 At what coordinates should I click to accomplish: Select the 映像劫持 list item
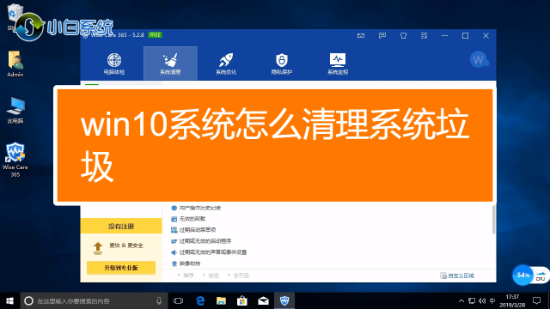[186, 264]
